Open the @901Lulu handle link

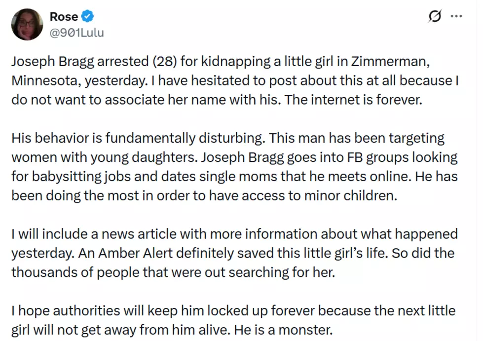coord(76,33)
